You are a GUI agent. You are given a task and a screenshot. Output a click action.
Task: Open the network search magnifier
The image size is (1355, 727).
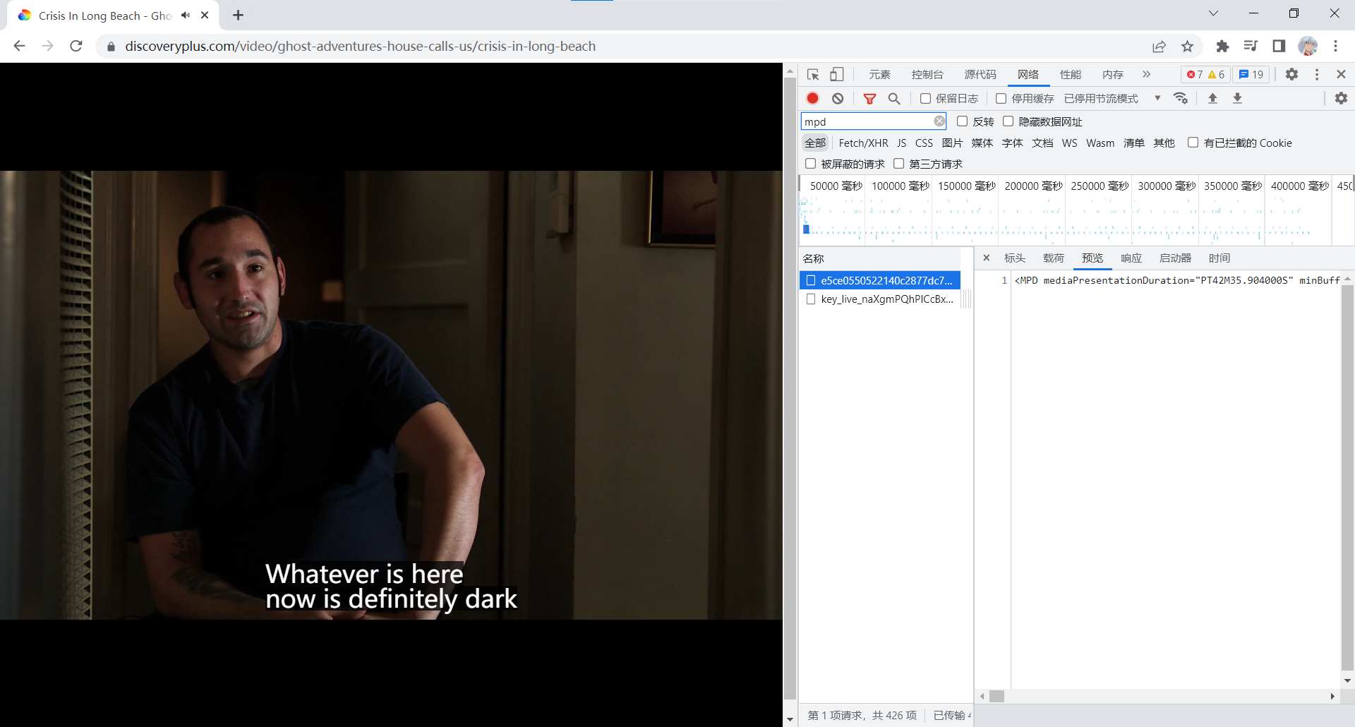[894, 99]
